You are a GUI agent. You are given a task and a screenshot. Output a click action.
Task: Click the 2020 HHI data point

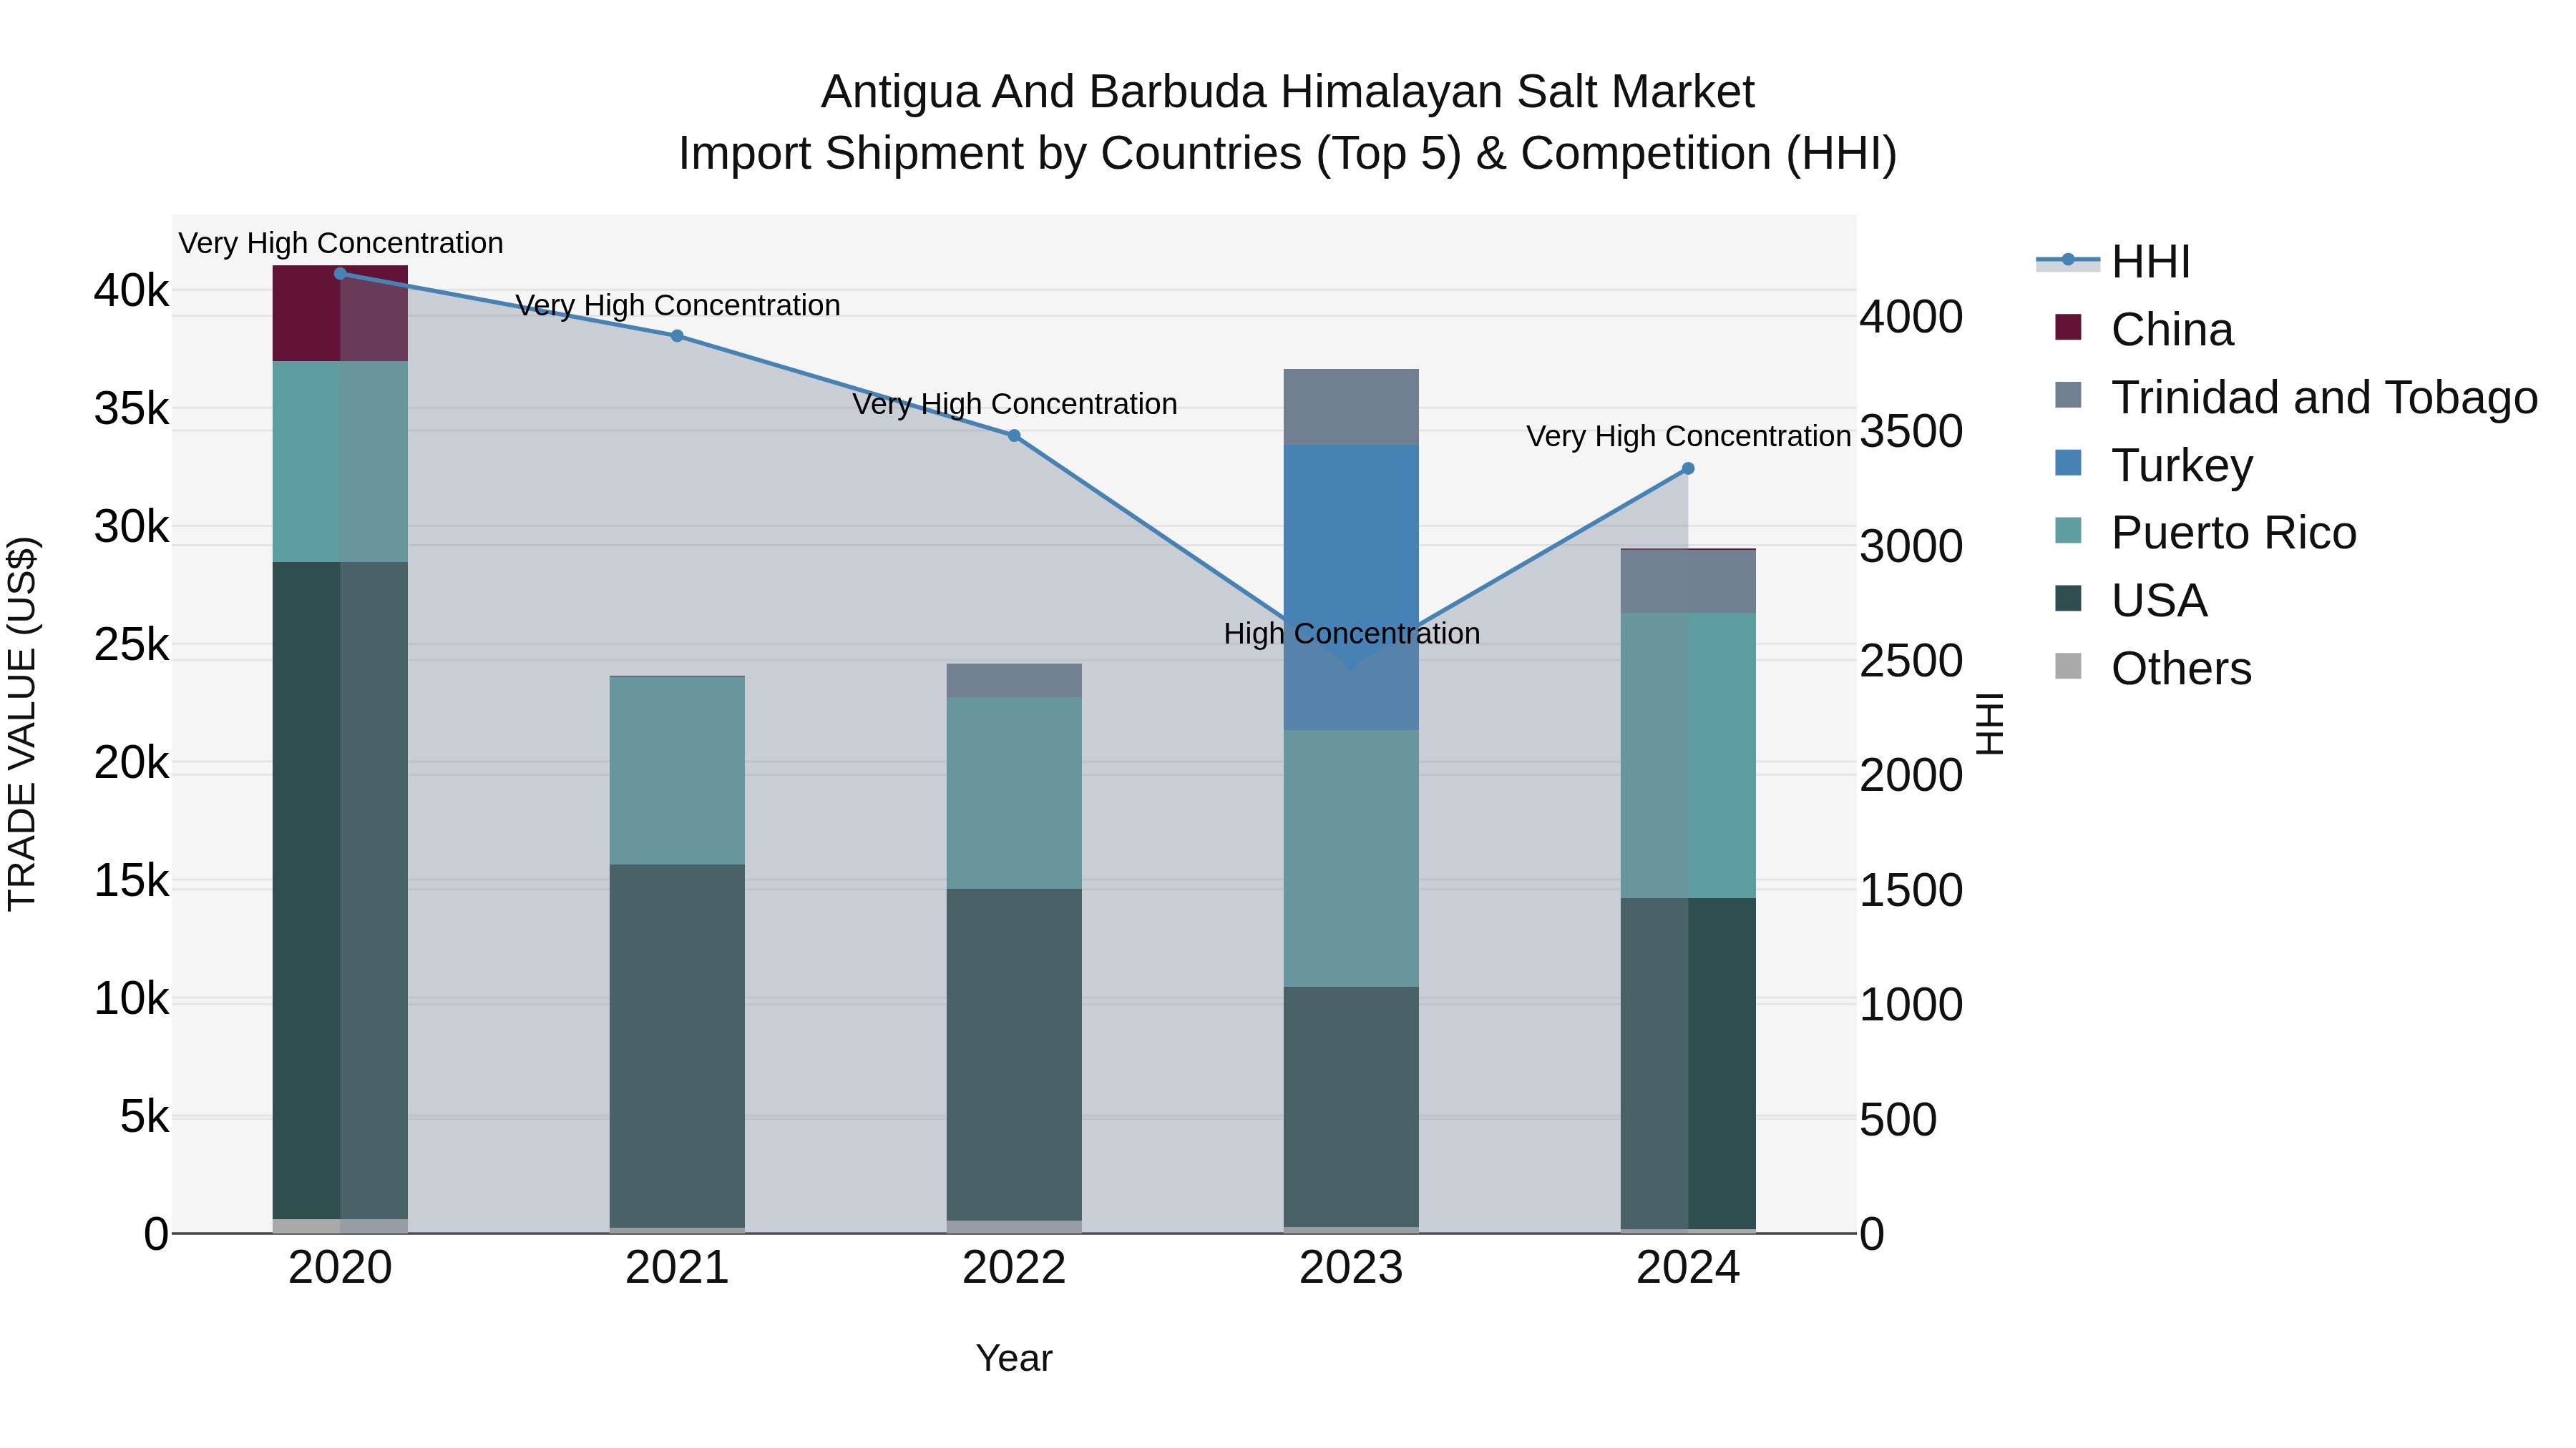point(340,274)
